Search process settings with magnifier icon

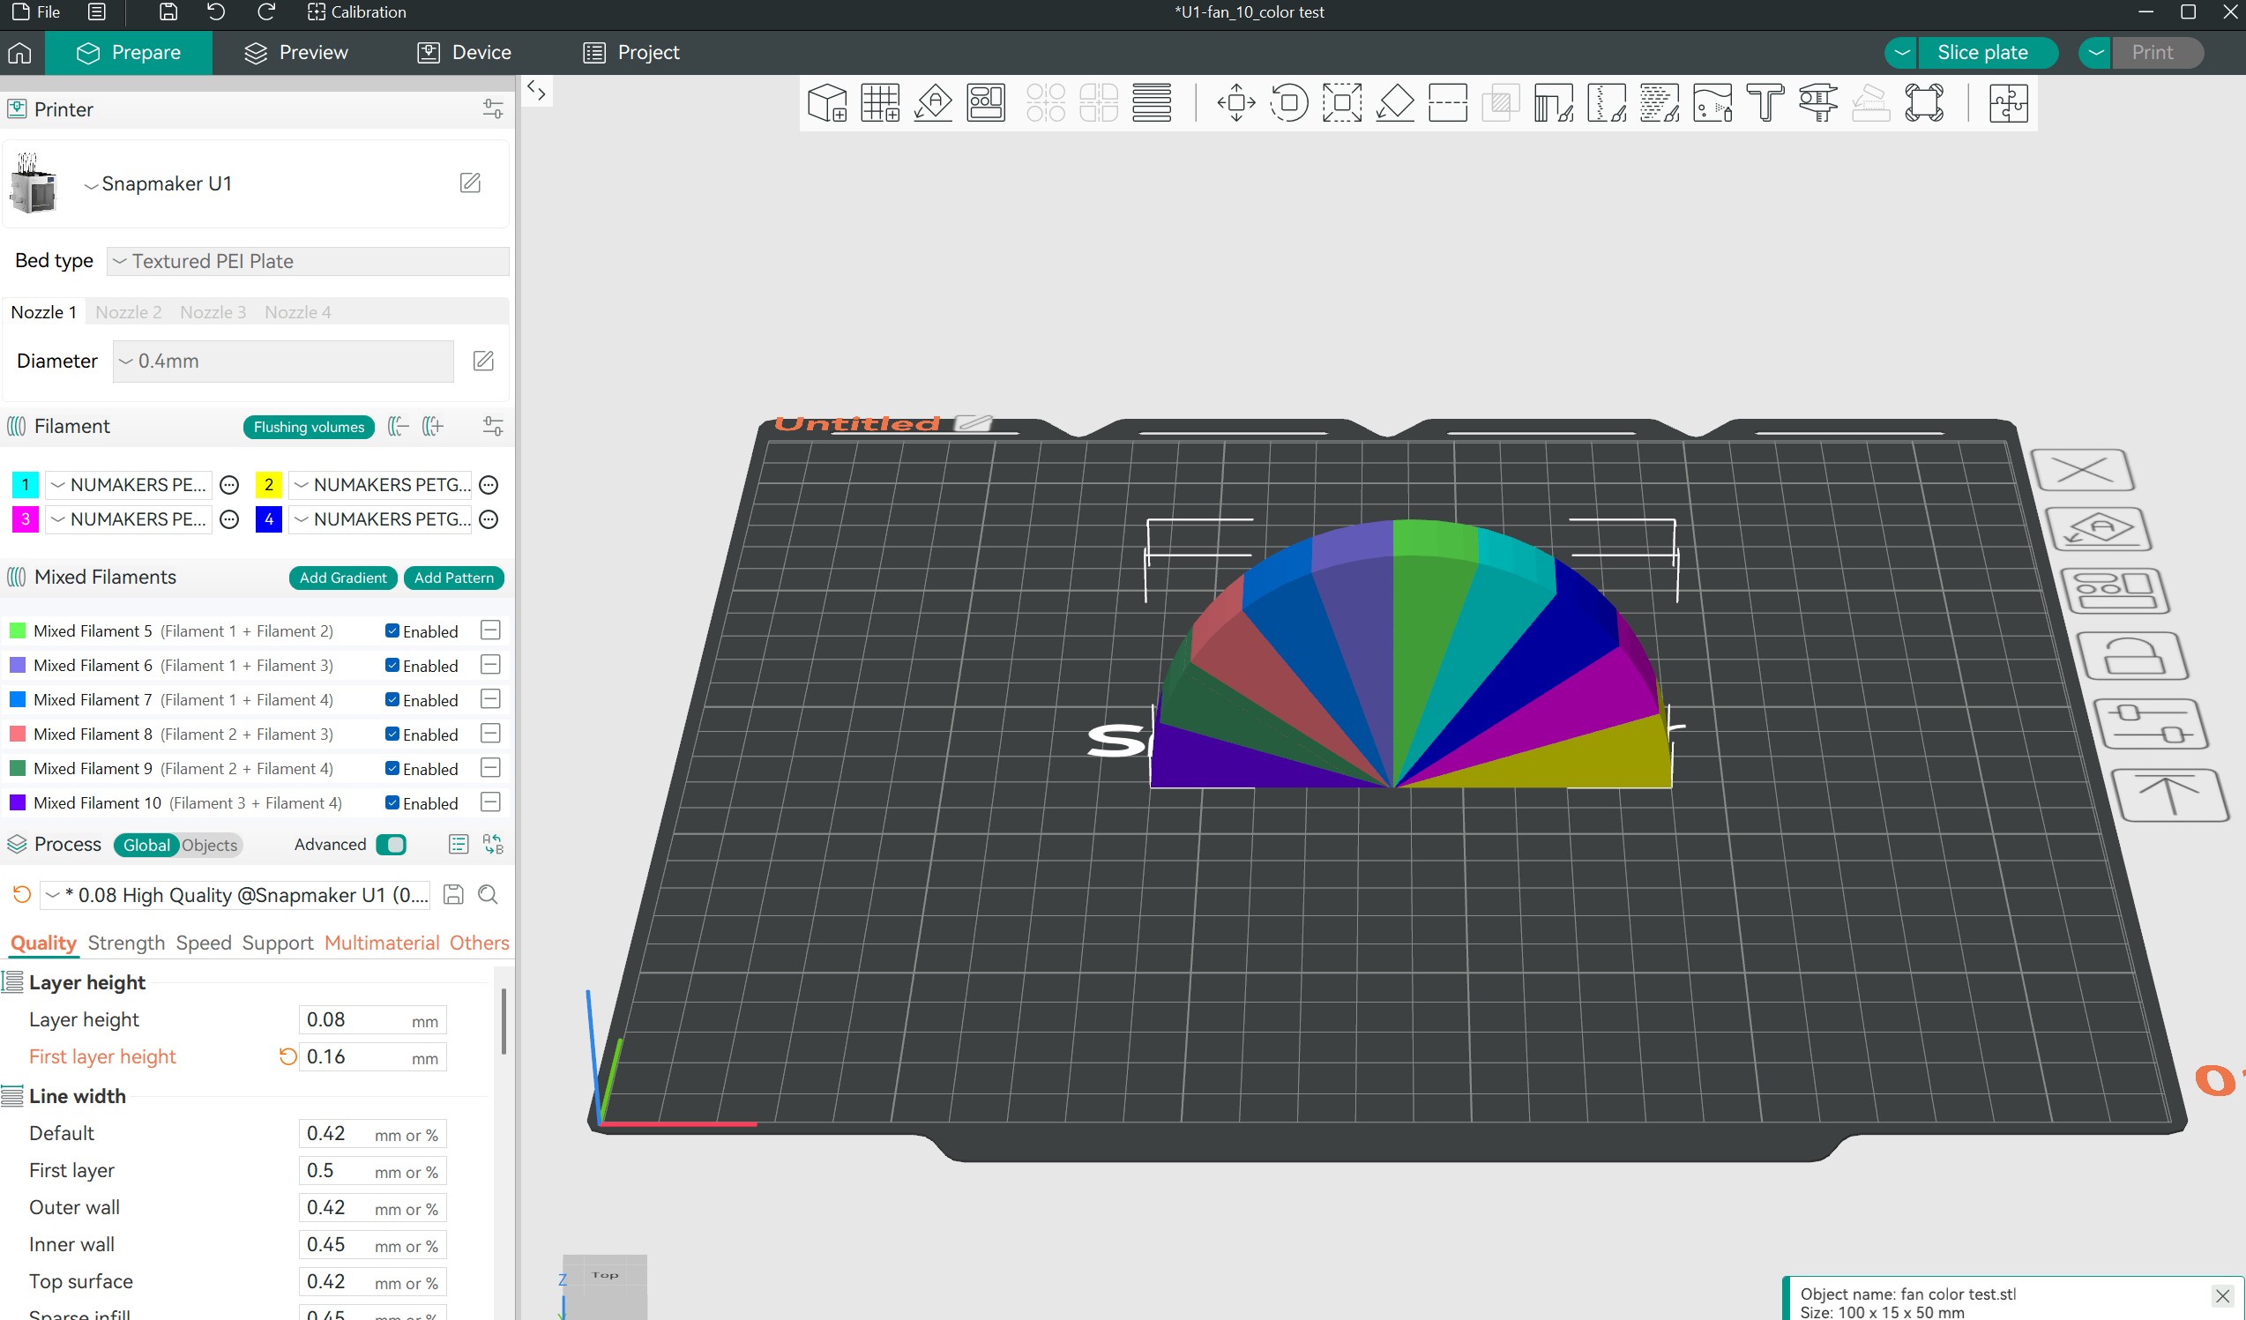click(x=488, y=894)
